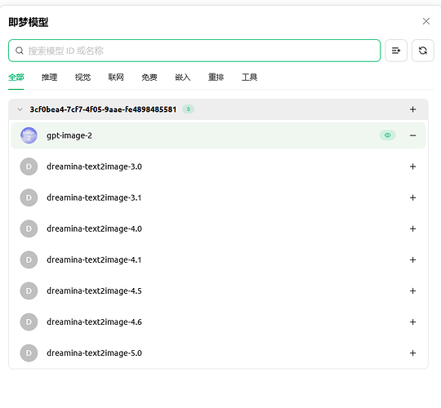Add dreamina-text2image-4.0 with plus icon

tap(412, 228)
